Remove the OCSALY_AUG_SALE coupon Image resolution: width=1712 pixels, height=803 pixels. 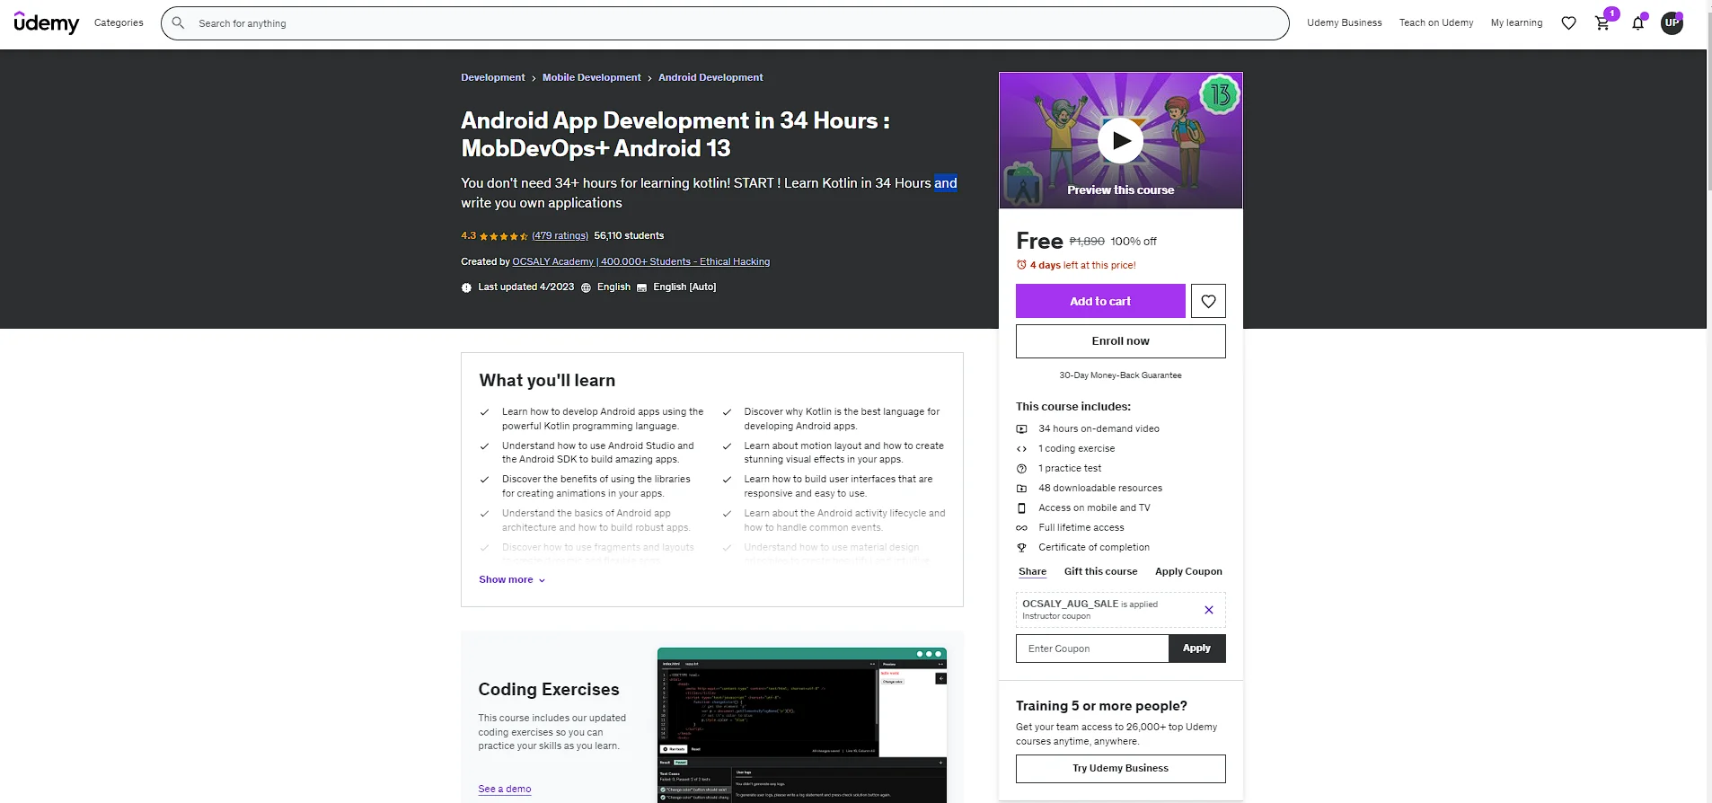(1209, 610)
